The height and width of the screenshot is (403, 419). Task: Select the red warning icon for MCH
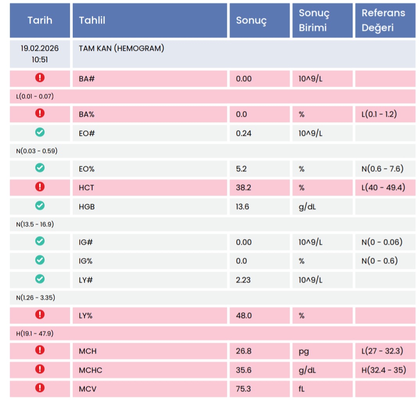click(x=40, y=350)
